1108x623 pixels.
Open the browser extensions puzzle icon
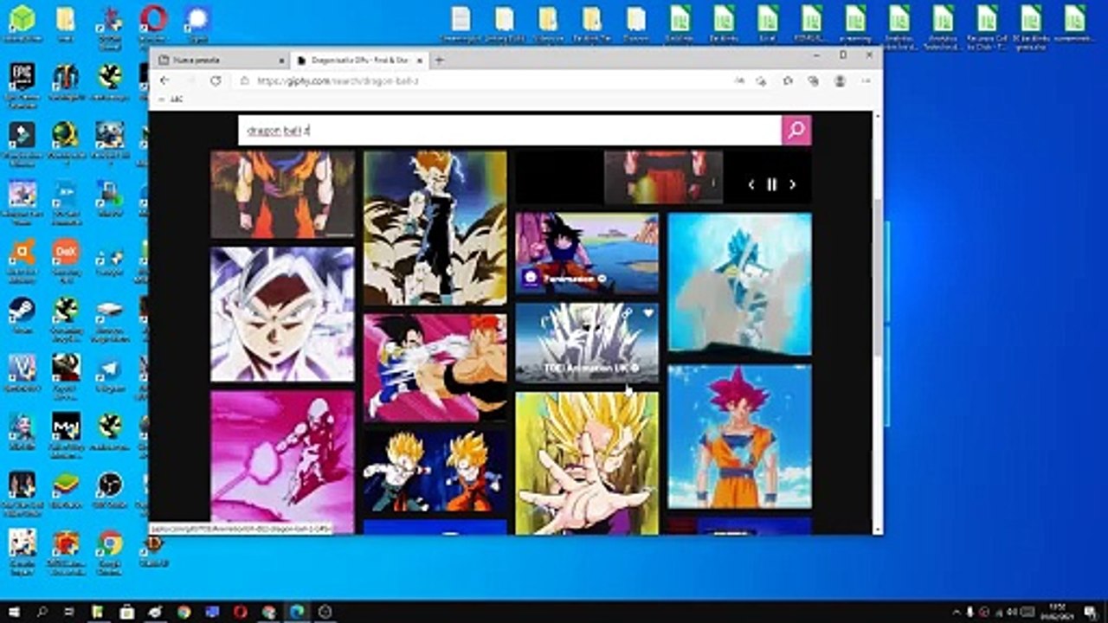788,80
